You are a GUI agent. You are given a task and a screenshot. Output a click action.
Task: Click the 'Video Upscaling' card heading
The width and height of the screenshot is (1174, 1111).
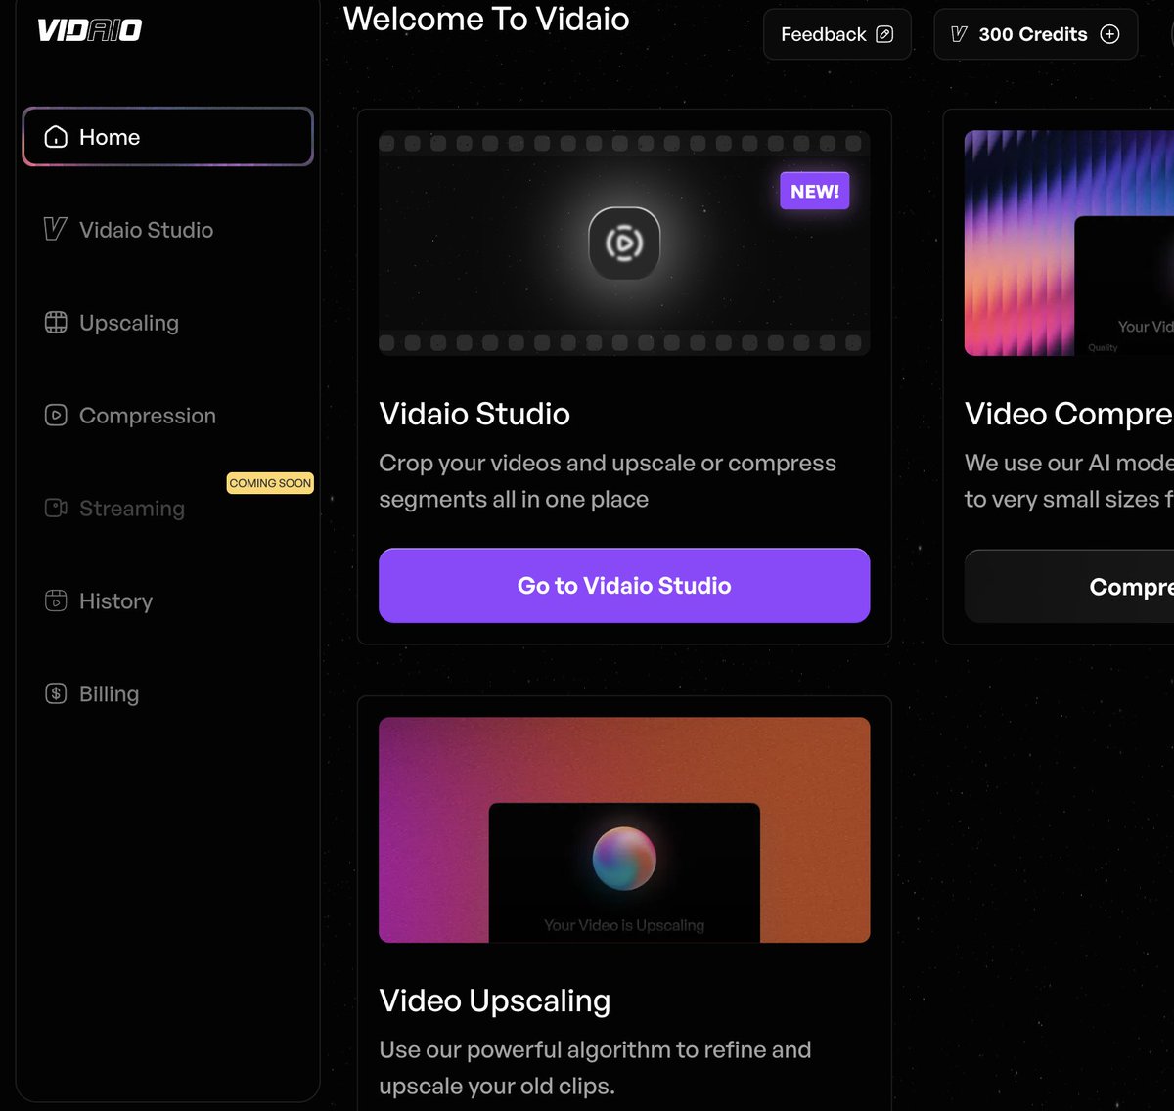(495, 1000)
